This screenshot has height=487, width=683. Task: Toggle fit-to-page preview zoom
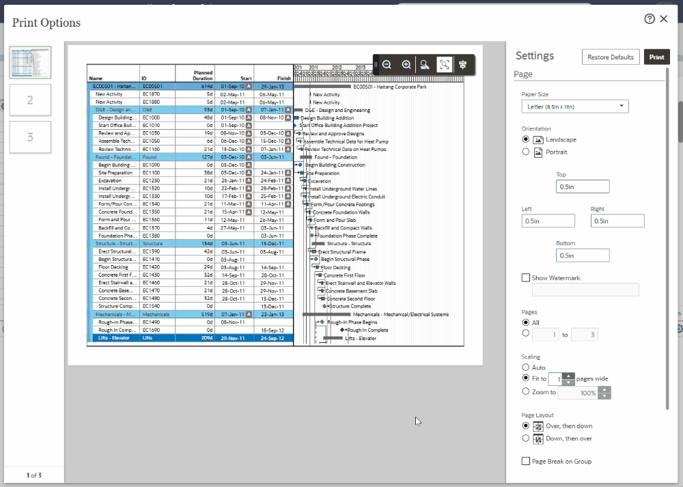445,65
